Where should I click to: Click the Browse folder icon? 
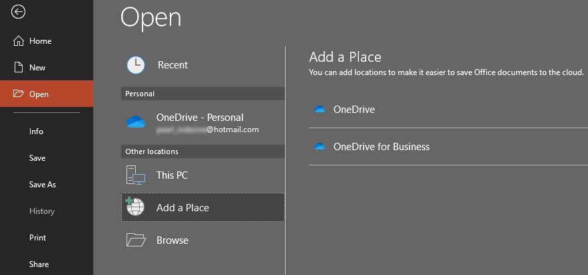136,240
